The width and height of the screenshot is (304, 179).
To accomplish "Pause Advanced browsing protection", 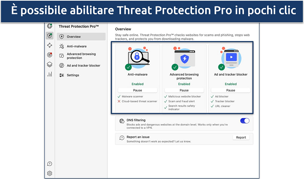I will (184, 90).
